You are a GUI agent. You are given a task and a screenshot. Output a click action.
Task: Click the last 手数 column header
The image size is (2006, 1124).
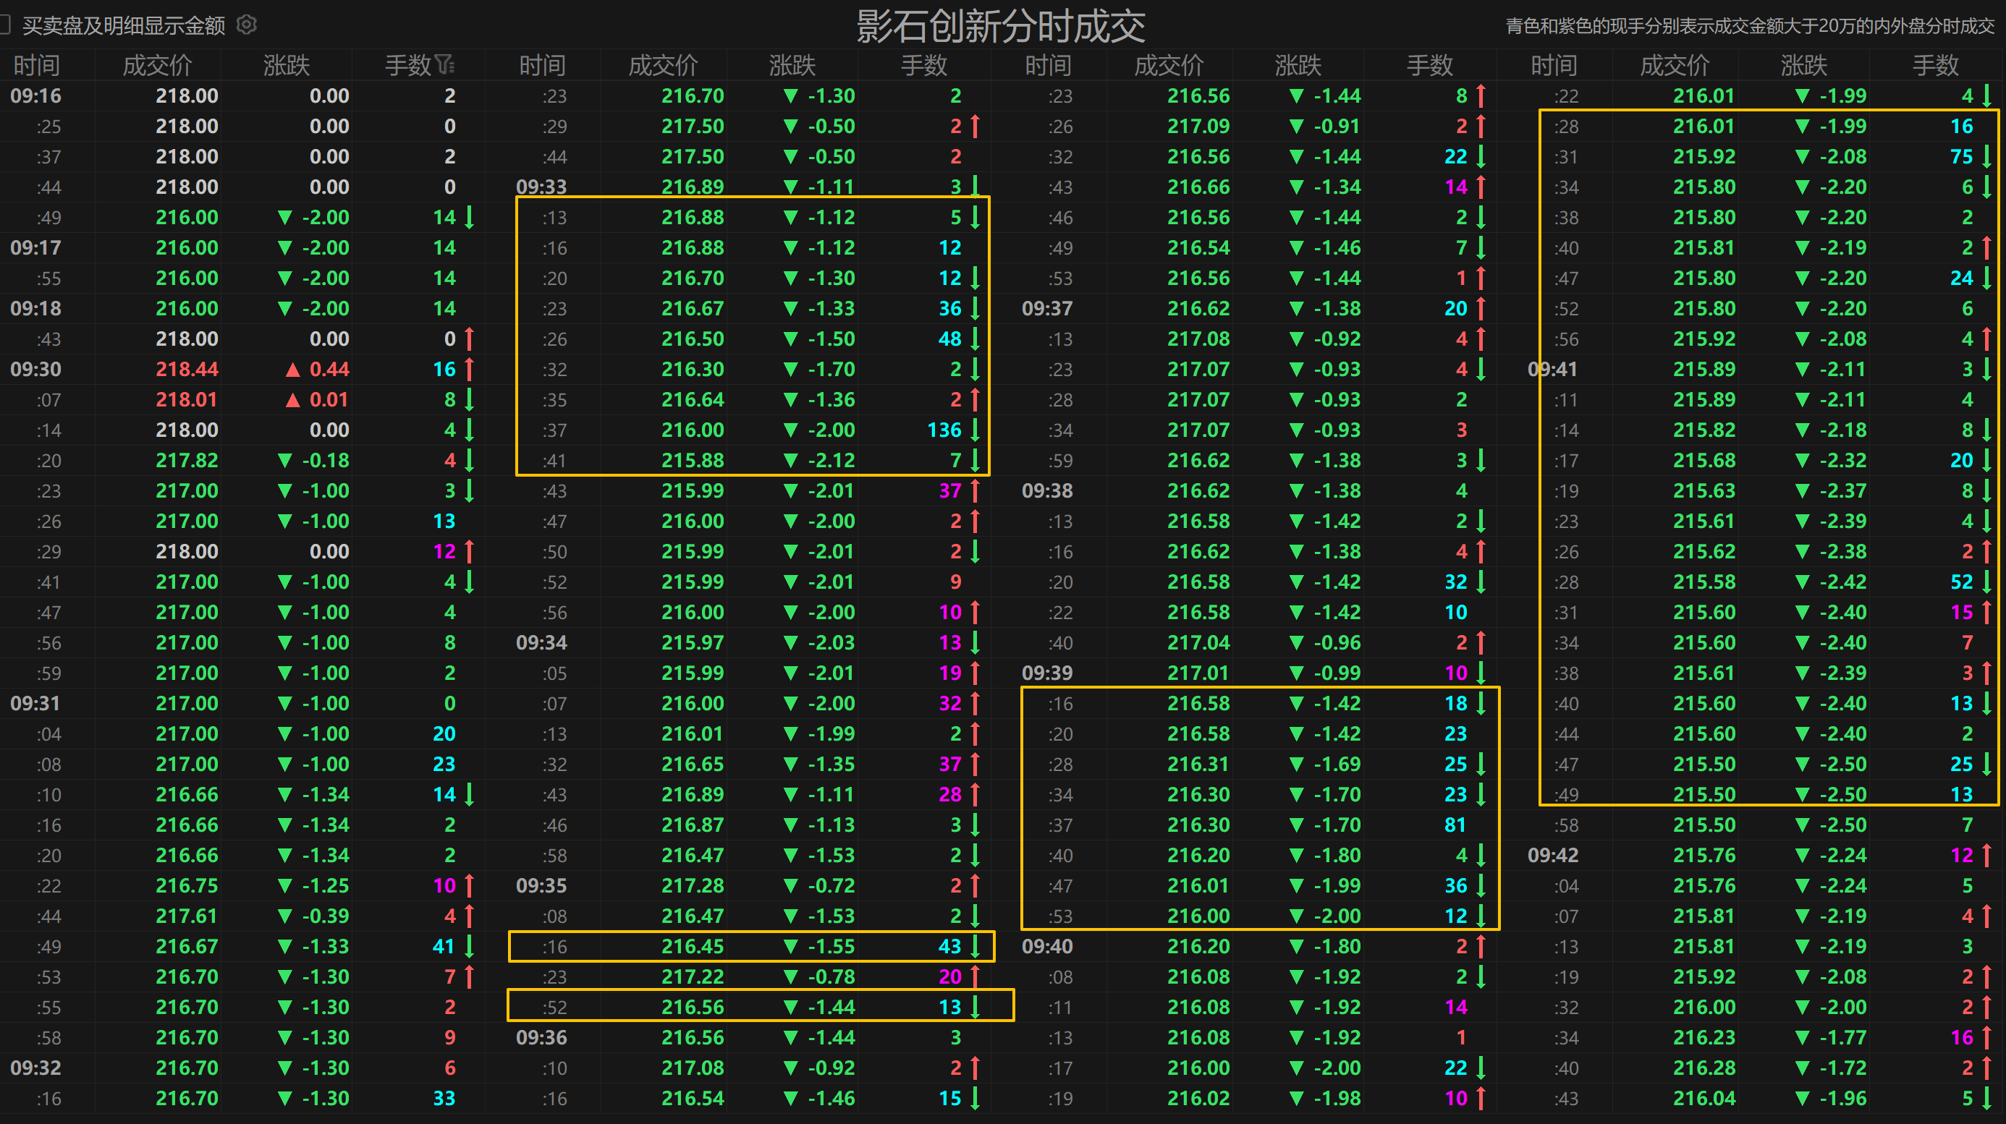point(1935,65)
